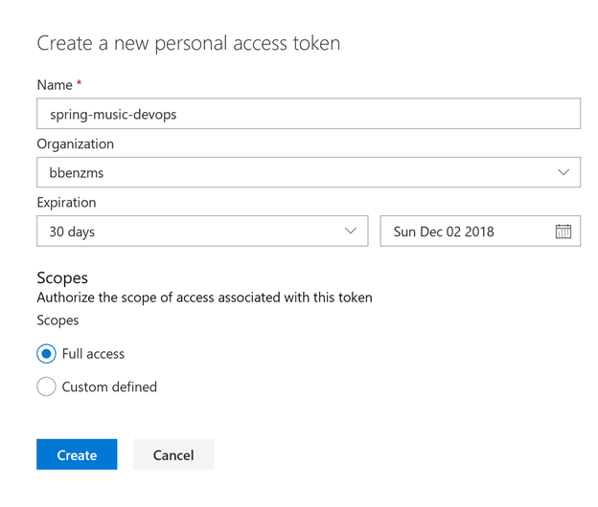Click the Name field label
The height and width of the screenshot is (507, 598).
coord(54,85)
